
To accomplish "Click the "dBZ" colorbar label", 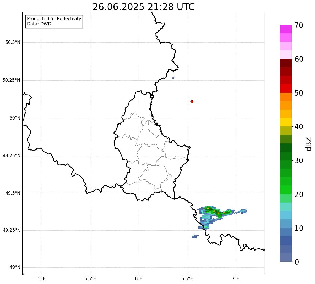I will coord(309,144).
